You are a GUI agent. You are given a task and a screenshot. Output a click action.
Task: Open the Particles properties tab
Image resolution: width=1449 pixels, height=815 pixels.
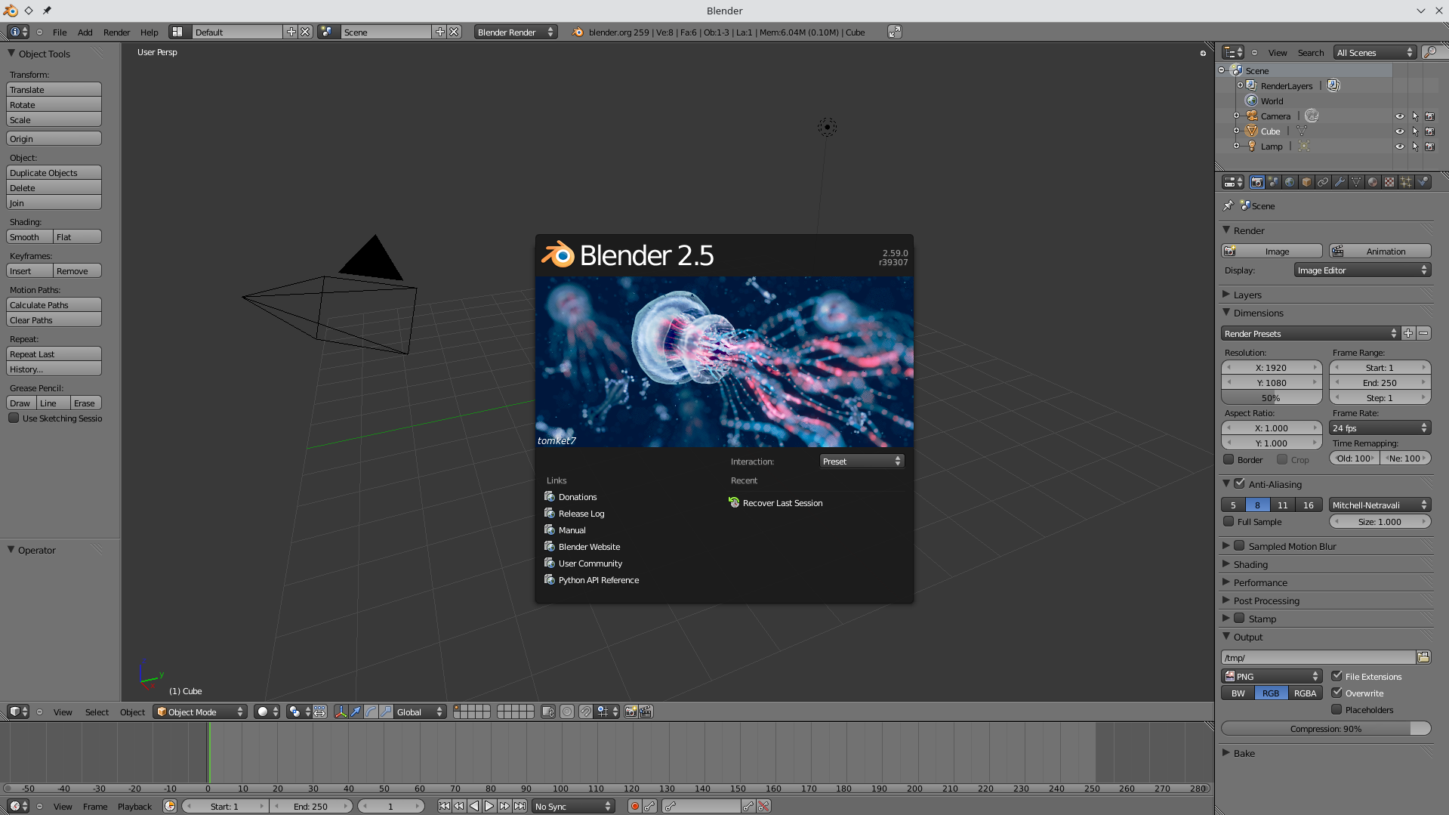pyautogui.click(x=1406, y=182)
